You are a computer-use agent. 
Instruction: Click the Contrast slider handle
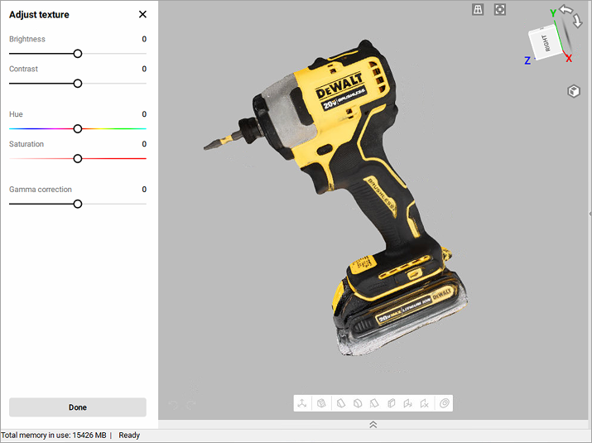point(78,84)
